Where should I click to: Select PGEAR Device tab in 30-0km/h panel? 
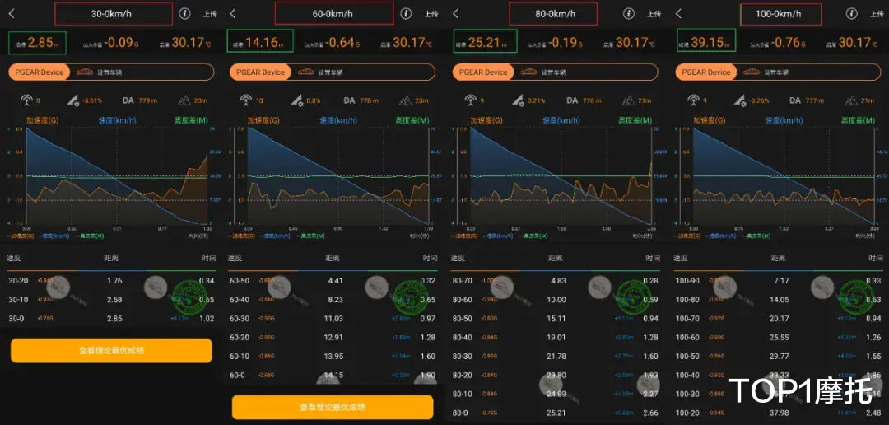40,72
